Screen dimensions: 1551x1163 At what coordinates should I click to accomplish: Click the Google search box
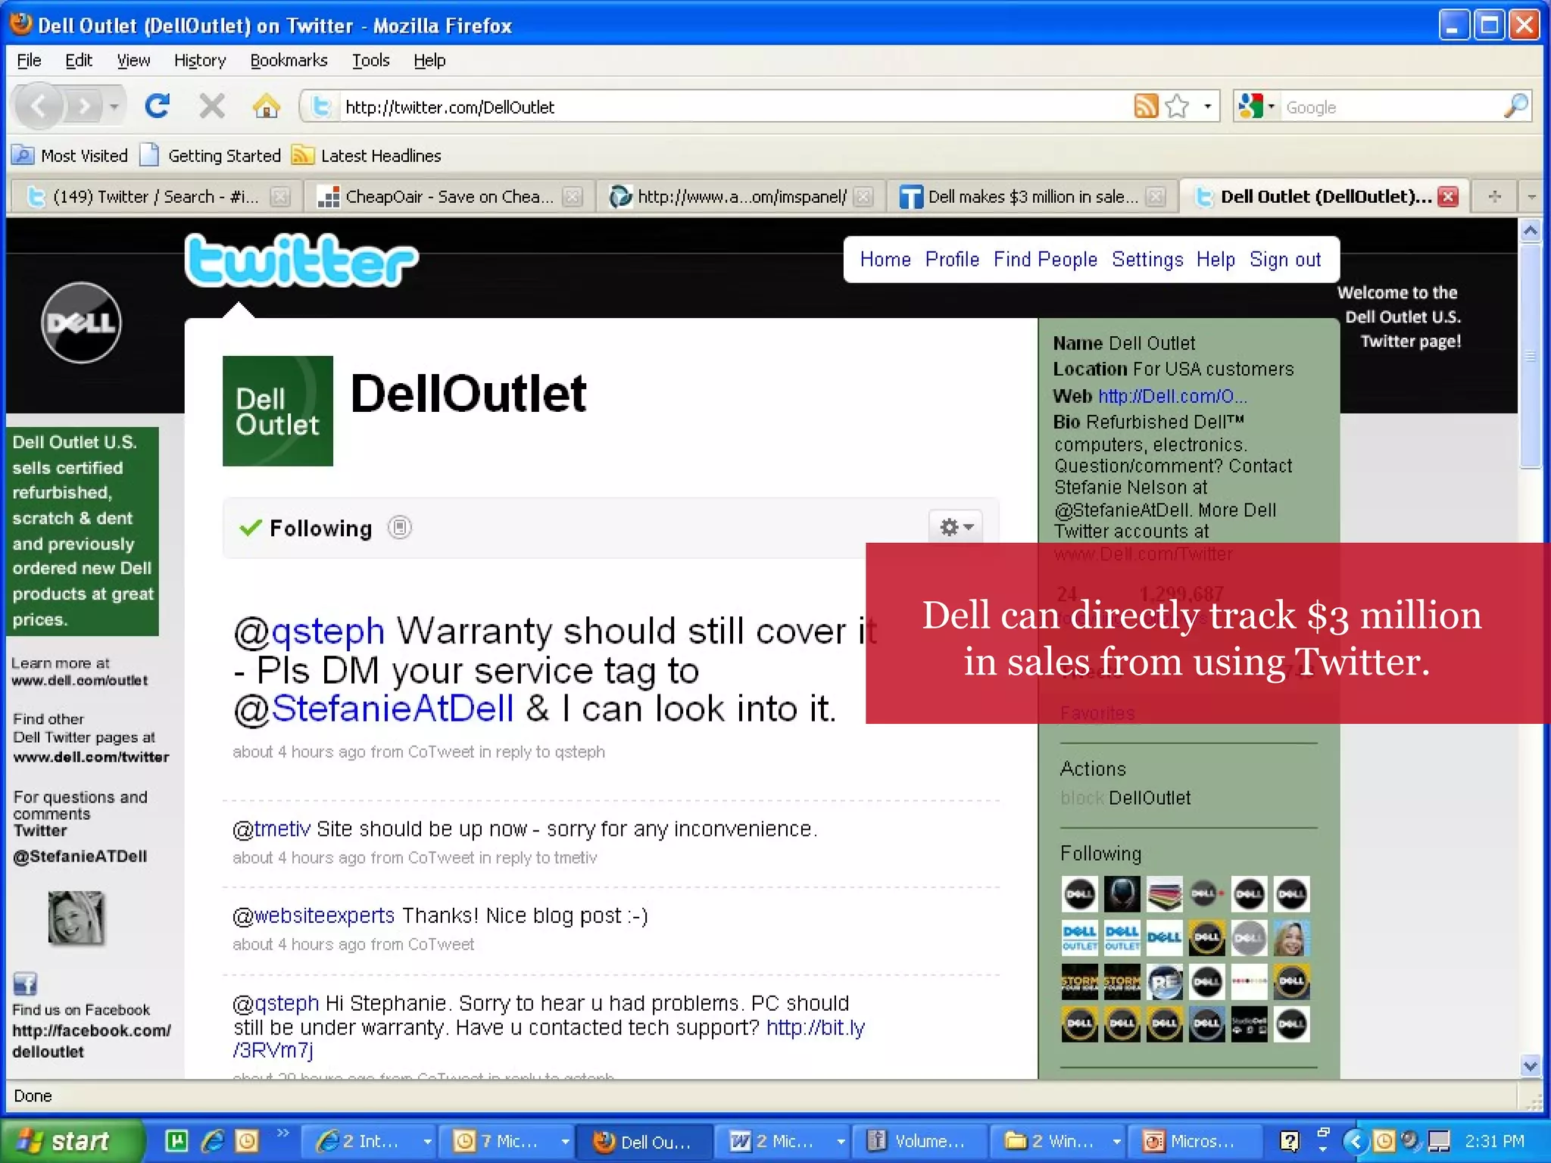point(1392,107)
